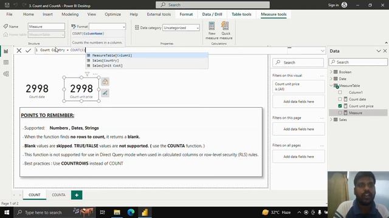Click the Power BI taskbar icon
Viewport: 389px width, 218px height.
point(145,213)
